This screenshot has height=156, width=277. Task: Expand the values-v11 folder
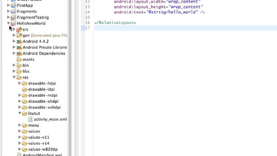[19, 137]
